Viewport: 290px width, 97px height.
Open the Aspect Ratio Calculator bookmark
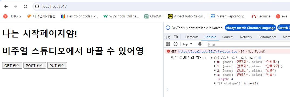click(187, 16)
